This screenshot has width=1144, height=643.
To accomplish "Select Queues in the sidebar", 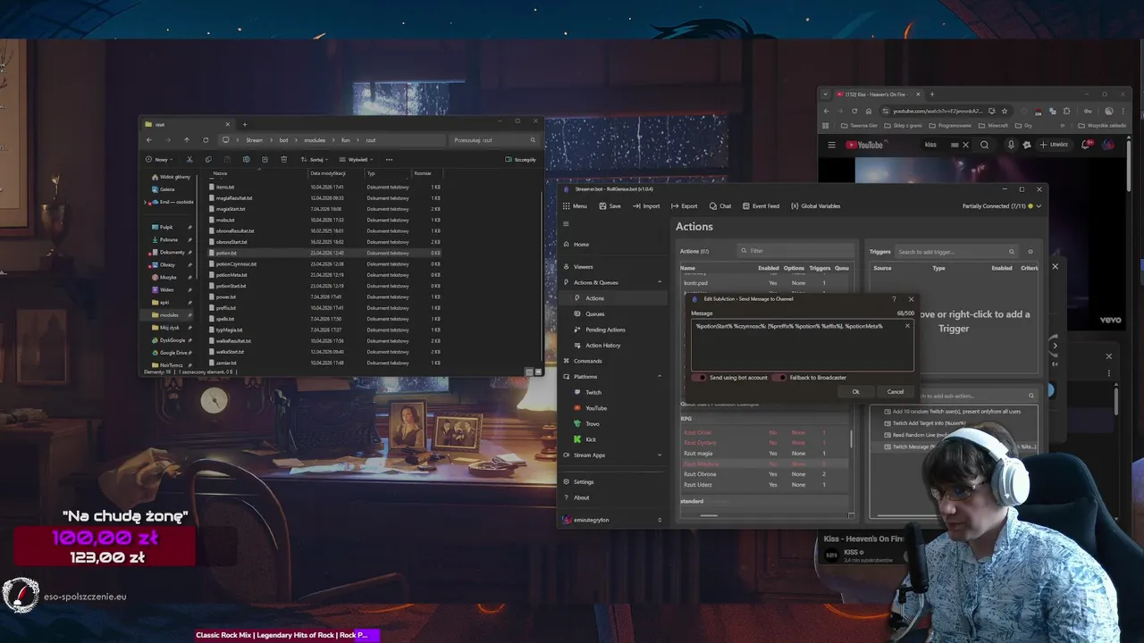I will point(594,313).
